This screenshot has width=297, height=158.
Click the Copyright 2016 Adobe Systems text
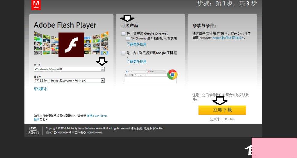click(88, 128)
